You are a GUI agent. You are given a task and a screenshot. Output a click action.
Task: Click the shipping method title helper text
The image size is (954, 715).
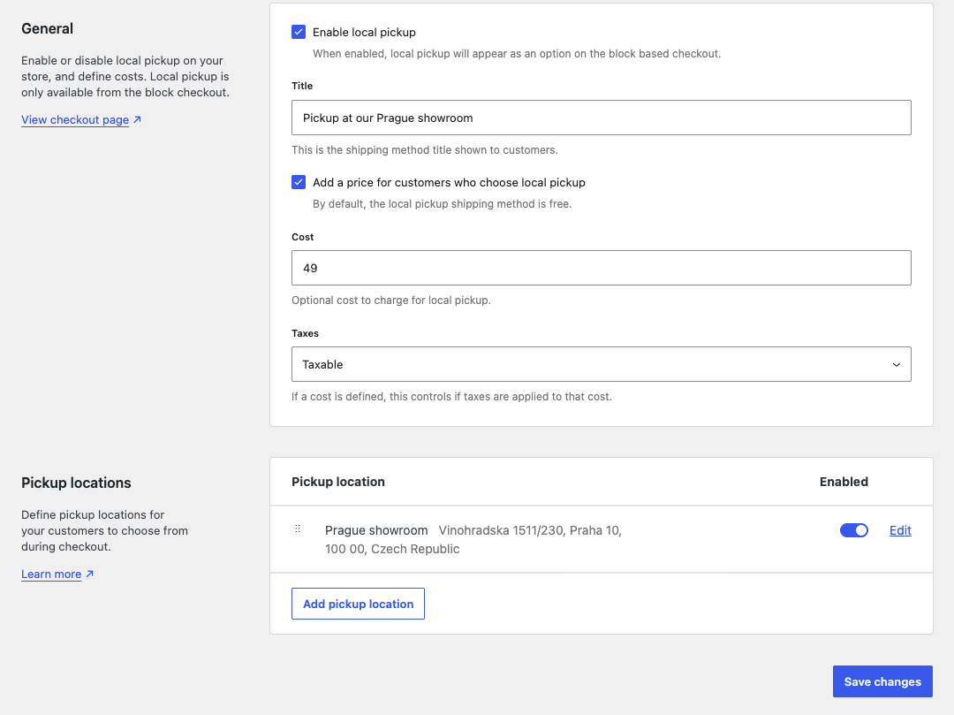[x=424, y=149]
